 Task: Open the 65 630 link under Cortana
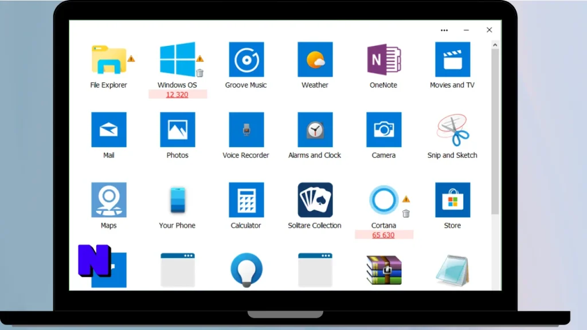(x=383, y=235)
